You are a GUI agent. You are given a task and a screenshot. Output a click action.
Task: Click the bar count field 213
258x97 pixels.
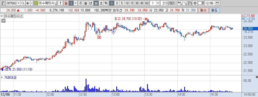[x=164, y=3]
